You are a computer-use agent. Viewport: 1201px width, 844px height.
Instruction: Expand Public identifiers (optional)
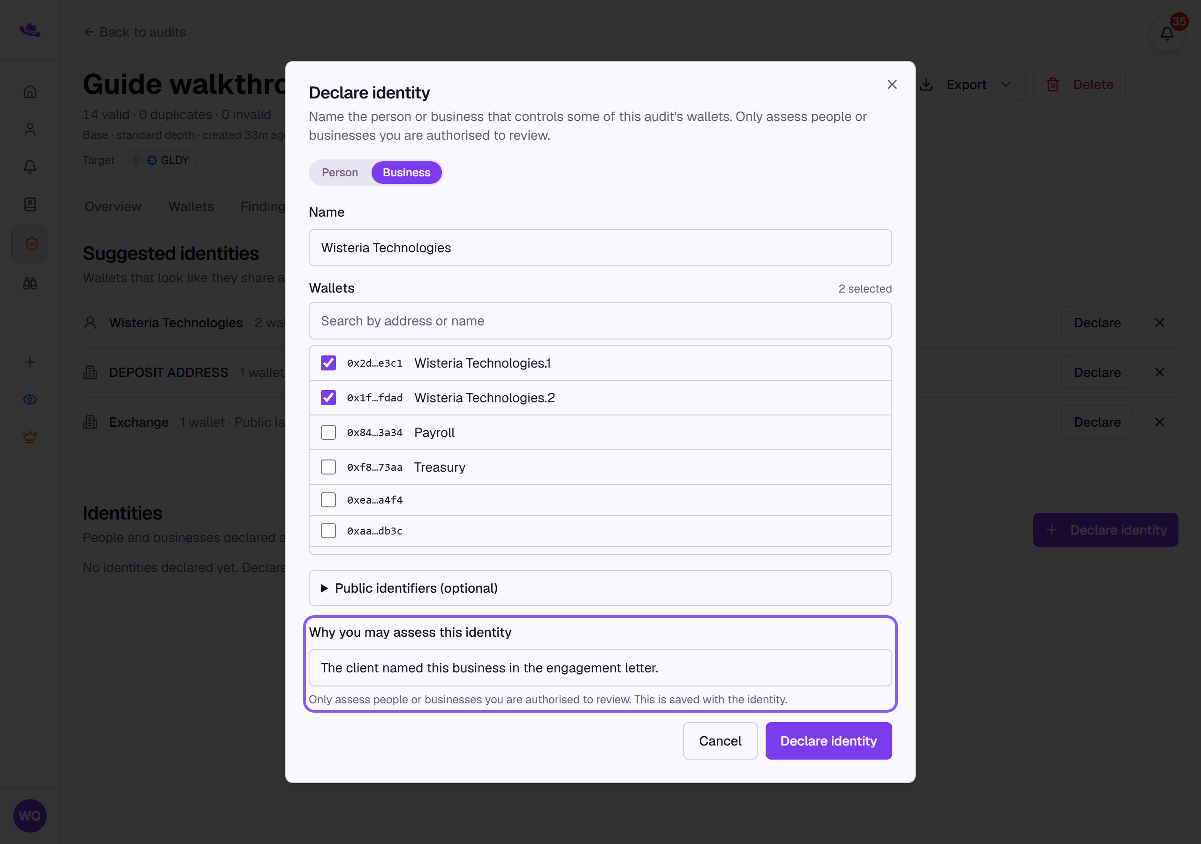tap(600, 588)
